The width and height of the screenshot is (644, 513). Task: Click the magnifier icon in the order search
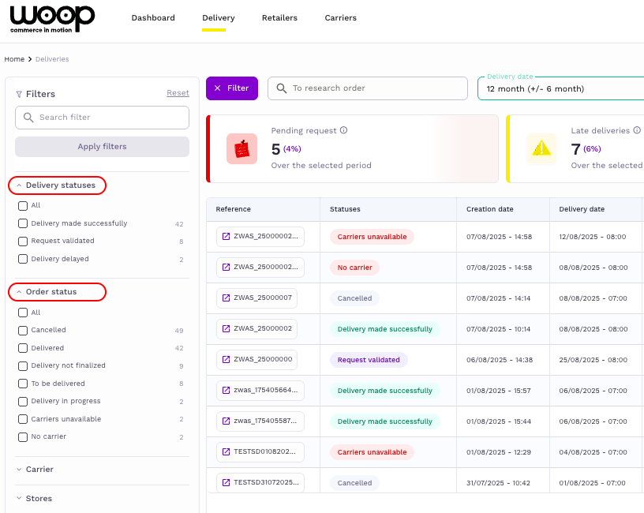coord(282,88)
